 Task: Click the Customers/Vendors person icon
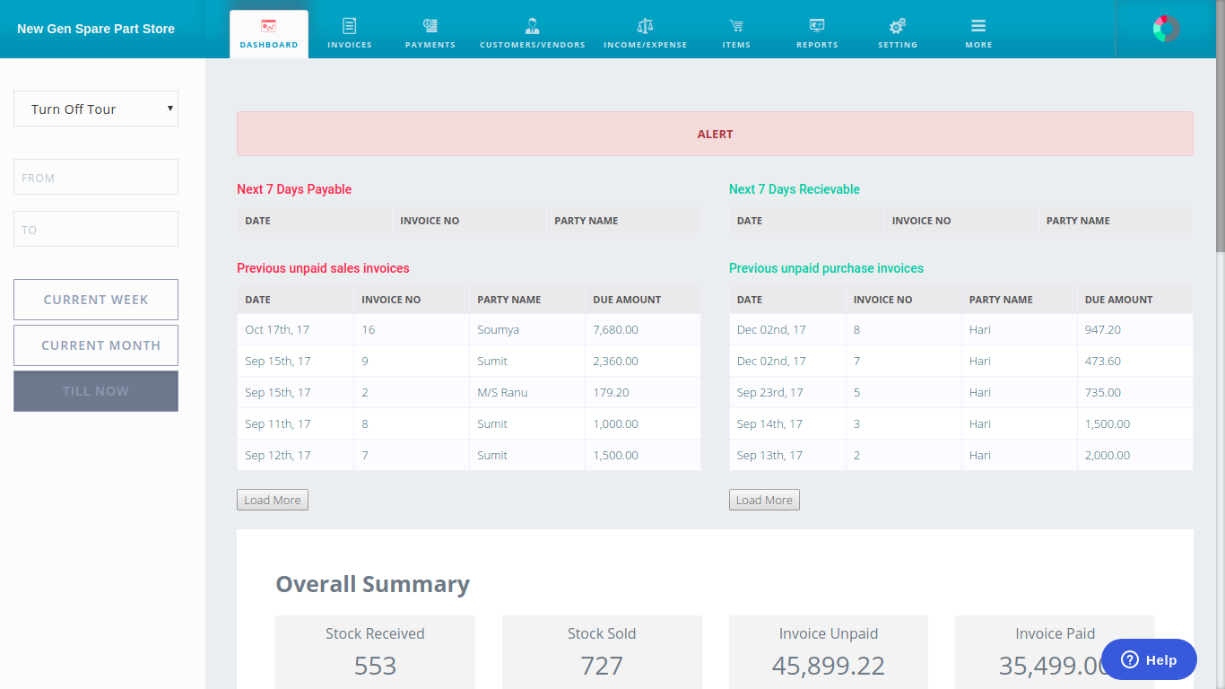[533, 26]
